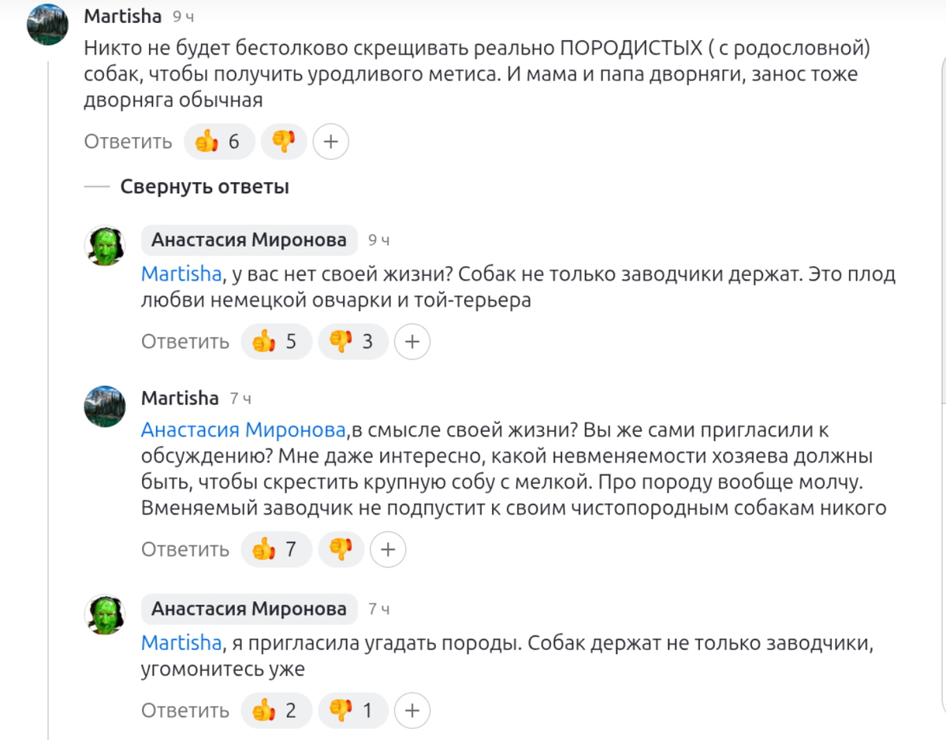Dislike Martisha's top comment with thumbs down
Image resolution: width=946 pixels, height=740 pixels.
[x=284, y=141]
